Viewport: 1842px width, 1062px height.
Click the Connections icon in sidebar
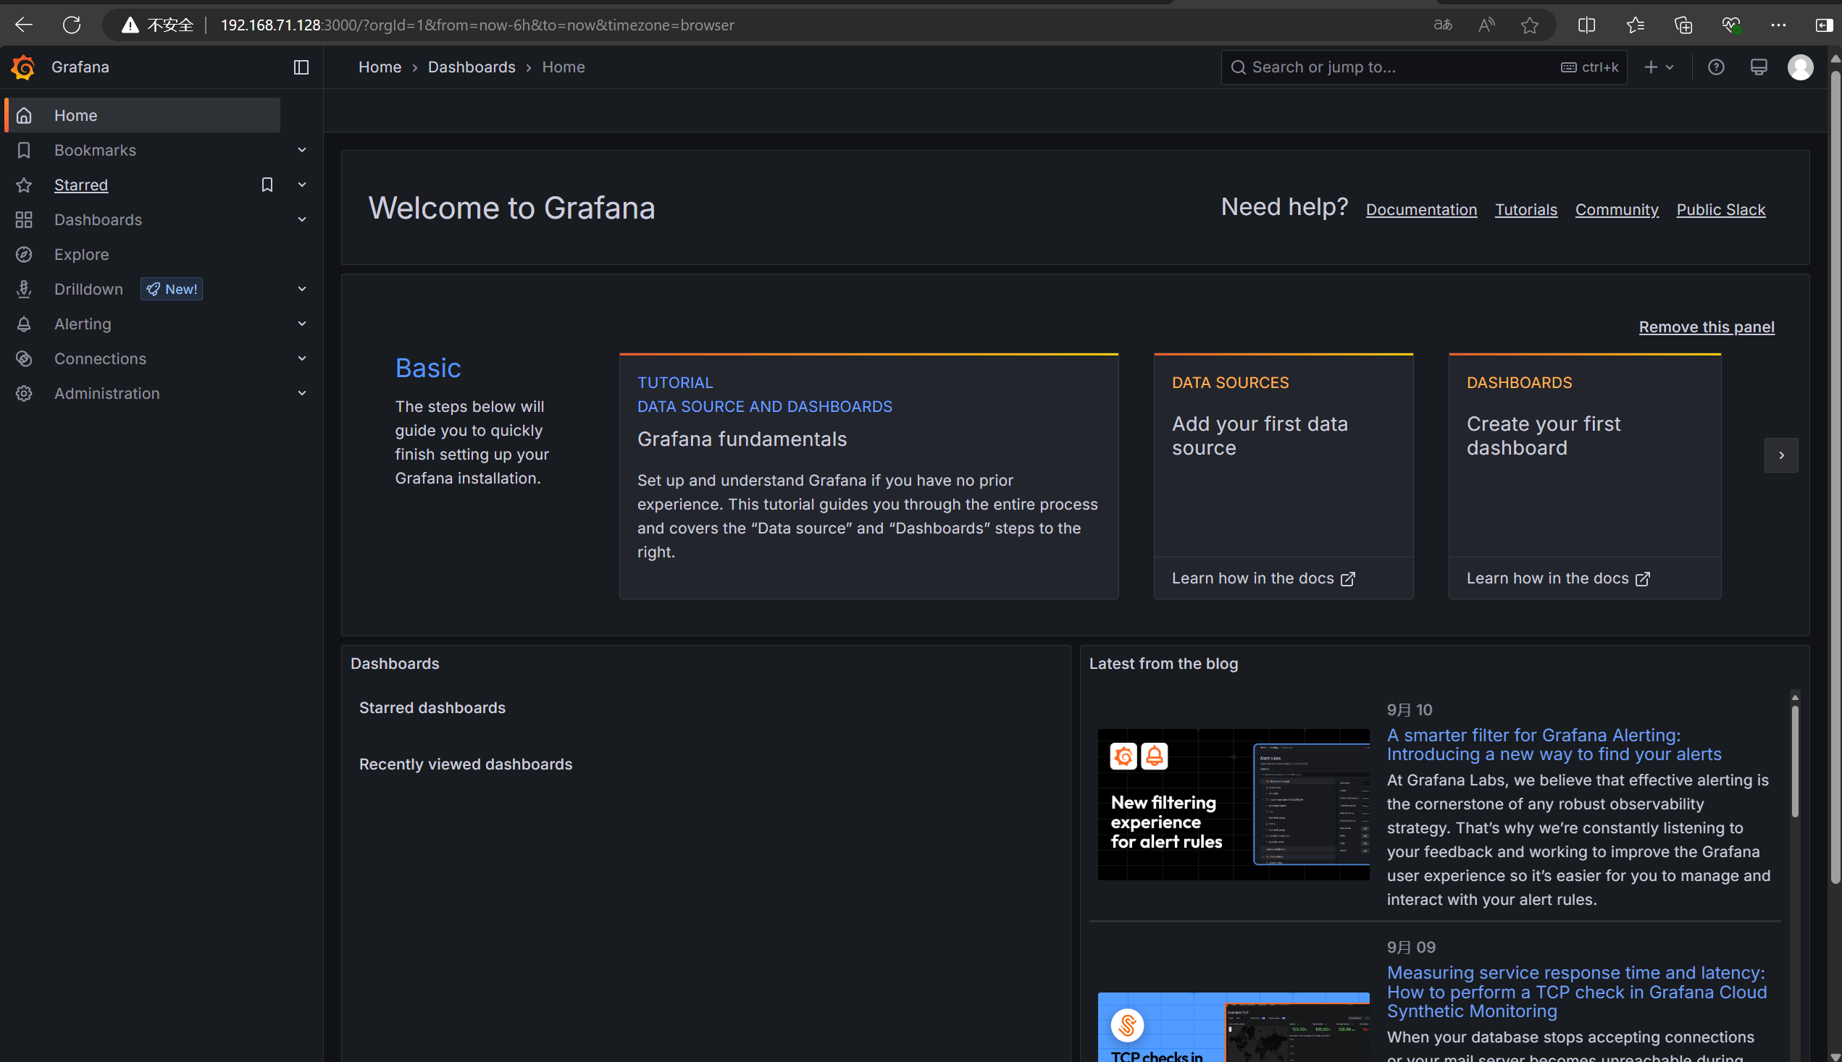pyautogui.click(x=24, y=359)
